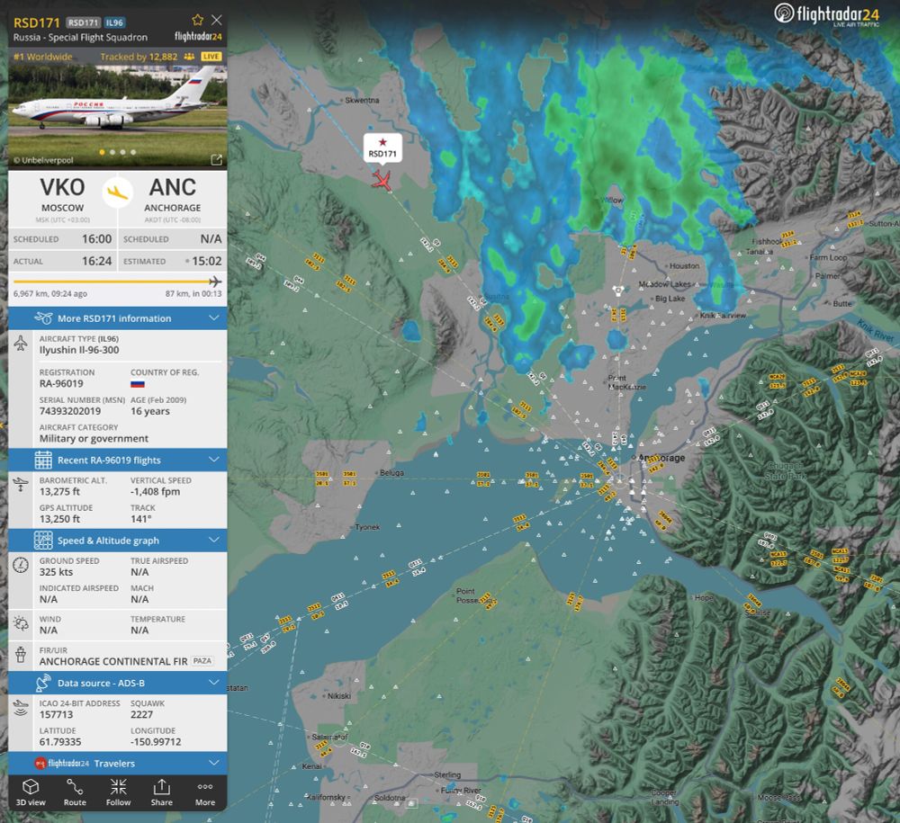Viewport: 900px width, 823px height.
Task: Open the More options menu
Action: [205, 792]
